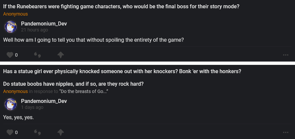Viewport: 295px width, 139px height.
Task: Click the quote icon under the Runebearers answer
Action: [x=37, y=55]
